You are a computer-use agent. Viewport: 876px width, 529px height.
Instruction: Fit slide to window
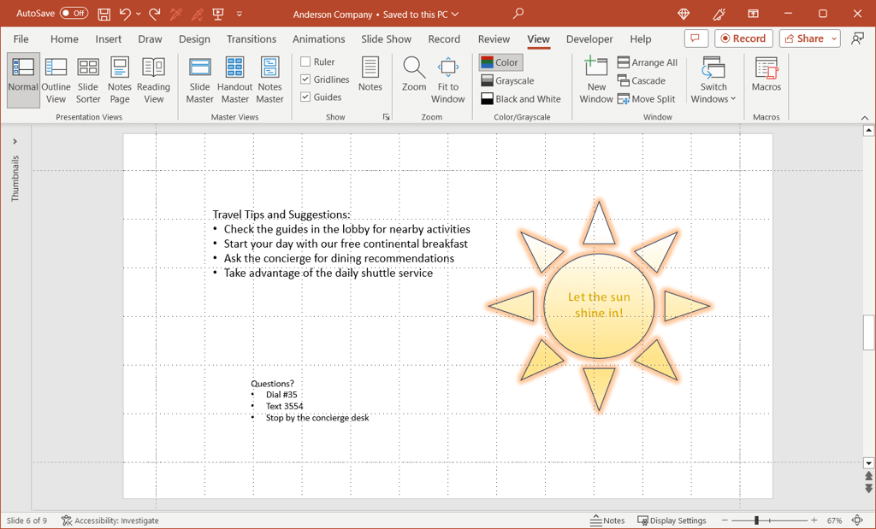tap(447, 80)
